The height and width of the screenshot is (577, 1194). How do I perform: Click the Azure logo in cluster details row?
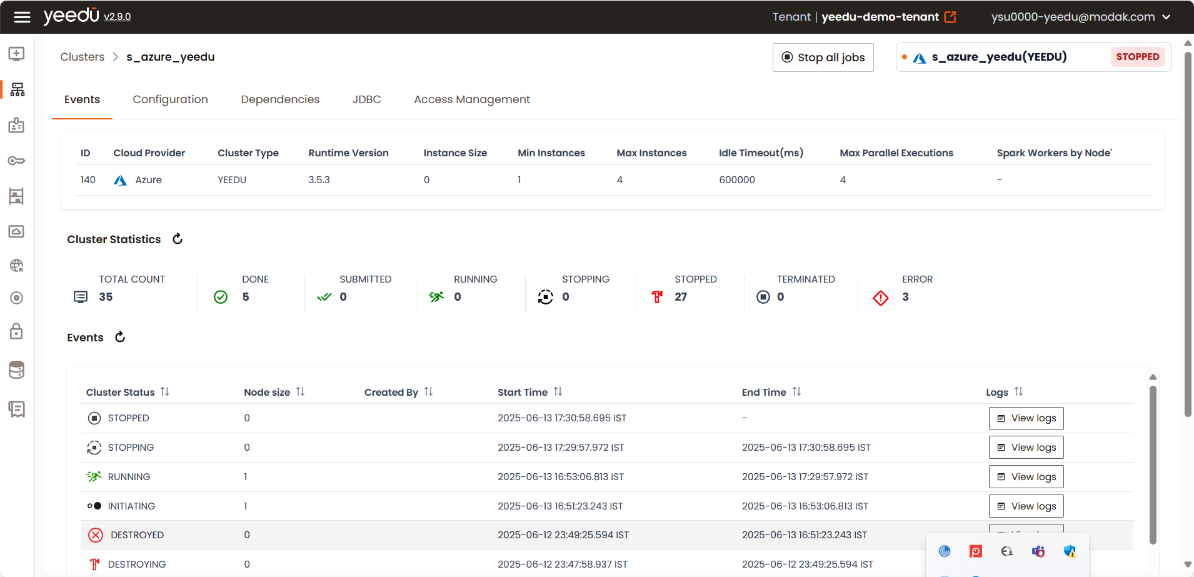tap(120, 180)
